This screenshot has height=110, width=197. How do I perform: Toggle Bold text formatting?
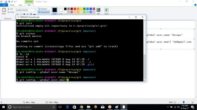coord(24,14)
